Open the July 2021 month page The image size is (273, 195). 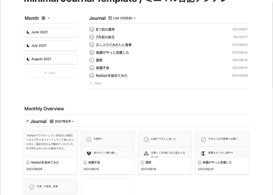[51, 45]
